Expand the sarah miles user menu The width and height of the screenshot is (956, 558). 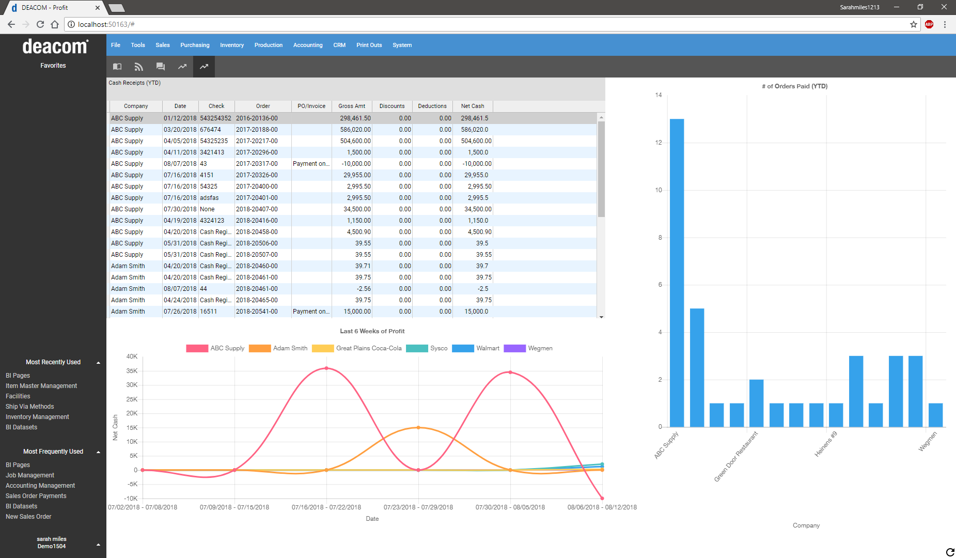[x=98, y=545]
